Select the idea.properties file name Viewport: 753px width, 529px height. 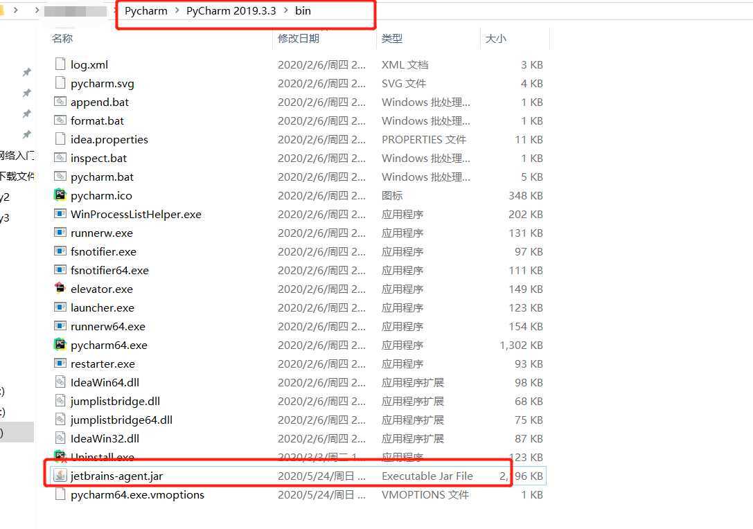[x=109, y=139]
